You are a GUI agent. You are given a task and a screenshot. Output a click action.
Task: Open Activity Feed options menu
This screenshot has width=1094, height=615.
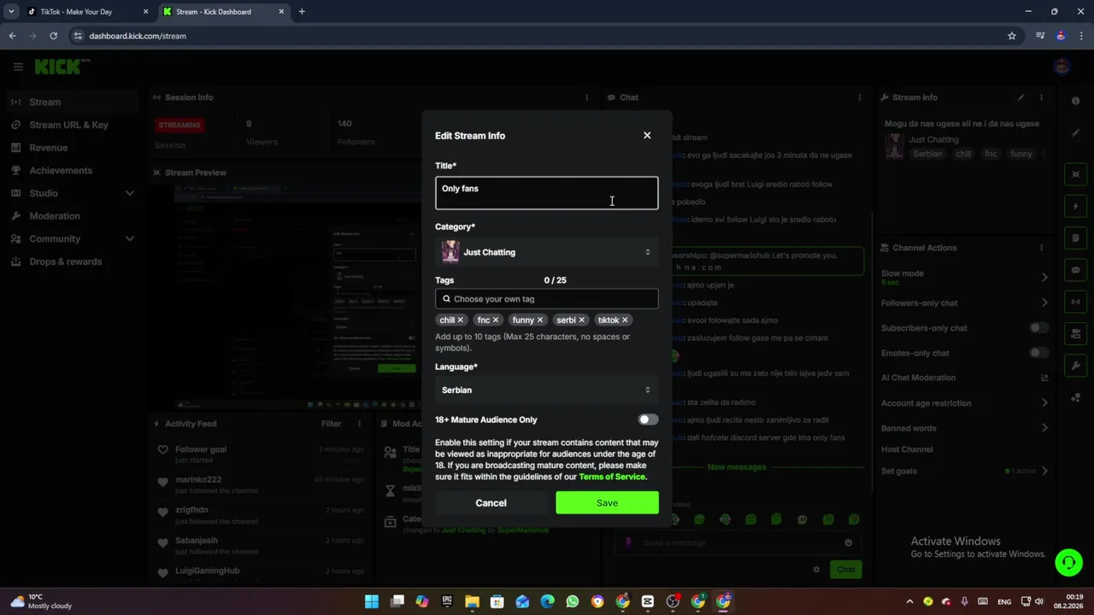pos(360,424)
